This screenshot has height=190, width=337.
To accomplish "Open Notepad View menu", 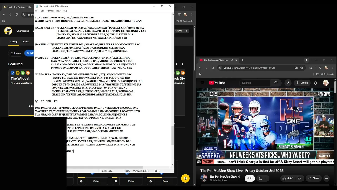I will pyautogui.click(x=58, y=11).
